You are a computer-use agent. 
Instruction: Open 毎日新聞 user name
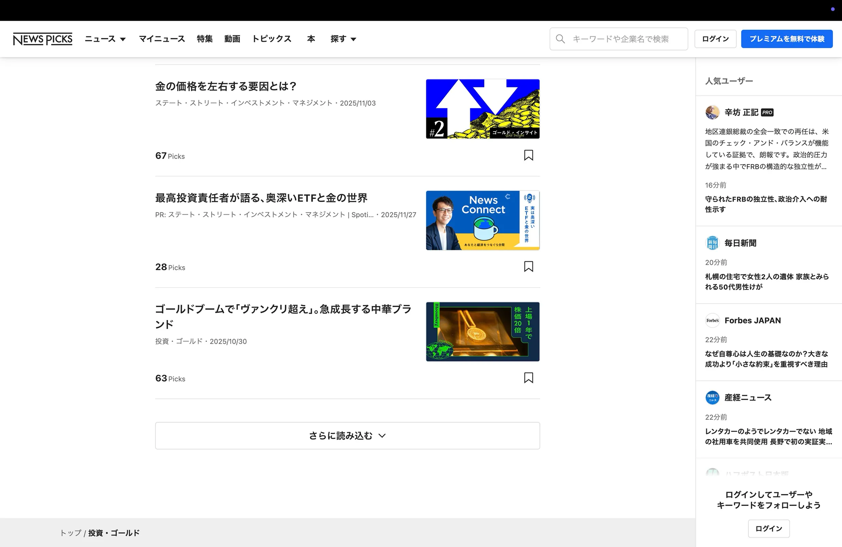740,243
